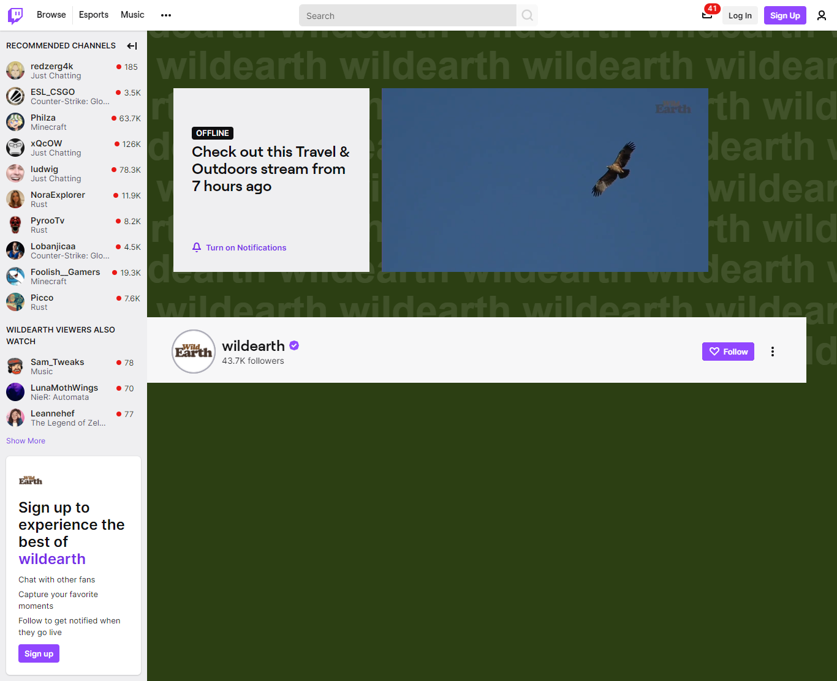Click the notifications bell icon

point(197,247)
